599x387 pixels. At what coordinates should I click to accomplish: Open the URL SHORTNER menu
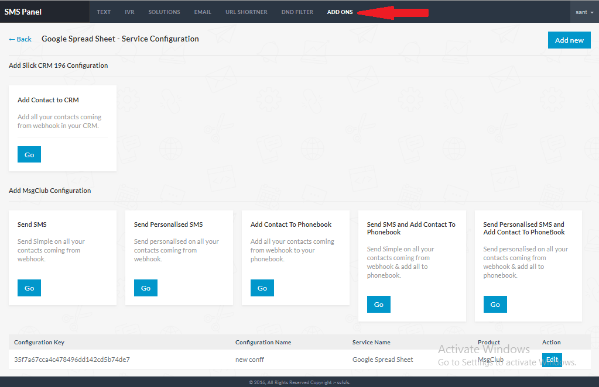[247, 12]
